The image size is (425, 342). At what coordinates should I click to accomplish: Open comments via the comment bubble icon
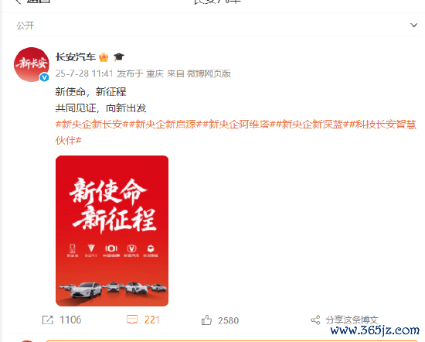(x=132, y=320)
